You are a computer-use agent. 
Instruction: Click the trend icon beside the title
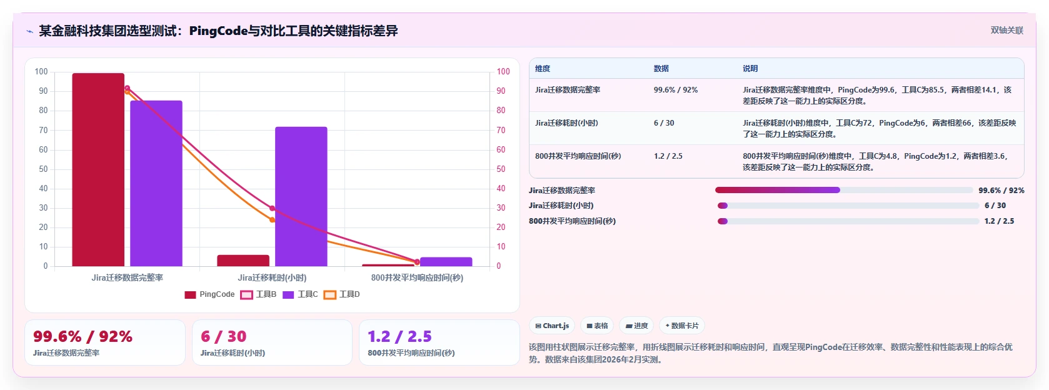pyautogui.click(x=29, y=31)
